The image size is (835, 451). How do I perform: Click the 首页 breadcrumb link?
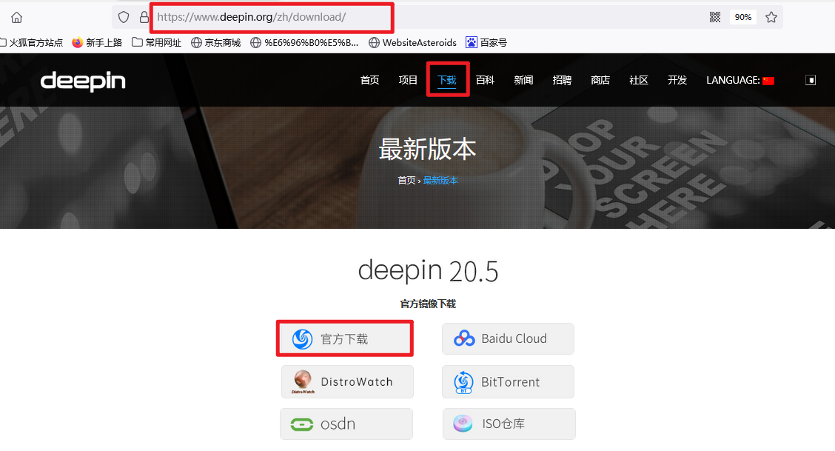point(406,181)
